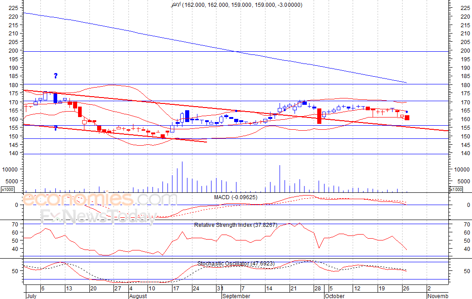
Task: Click the lower blue question mark annotation
Action: point(55,128)
